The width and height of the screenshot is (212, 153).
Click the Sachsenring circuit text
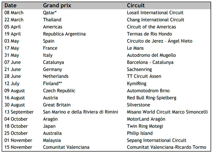click(x=139, y=69)
